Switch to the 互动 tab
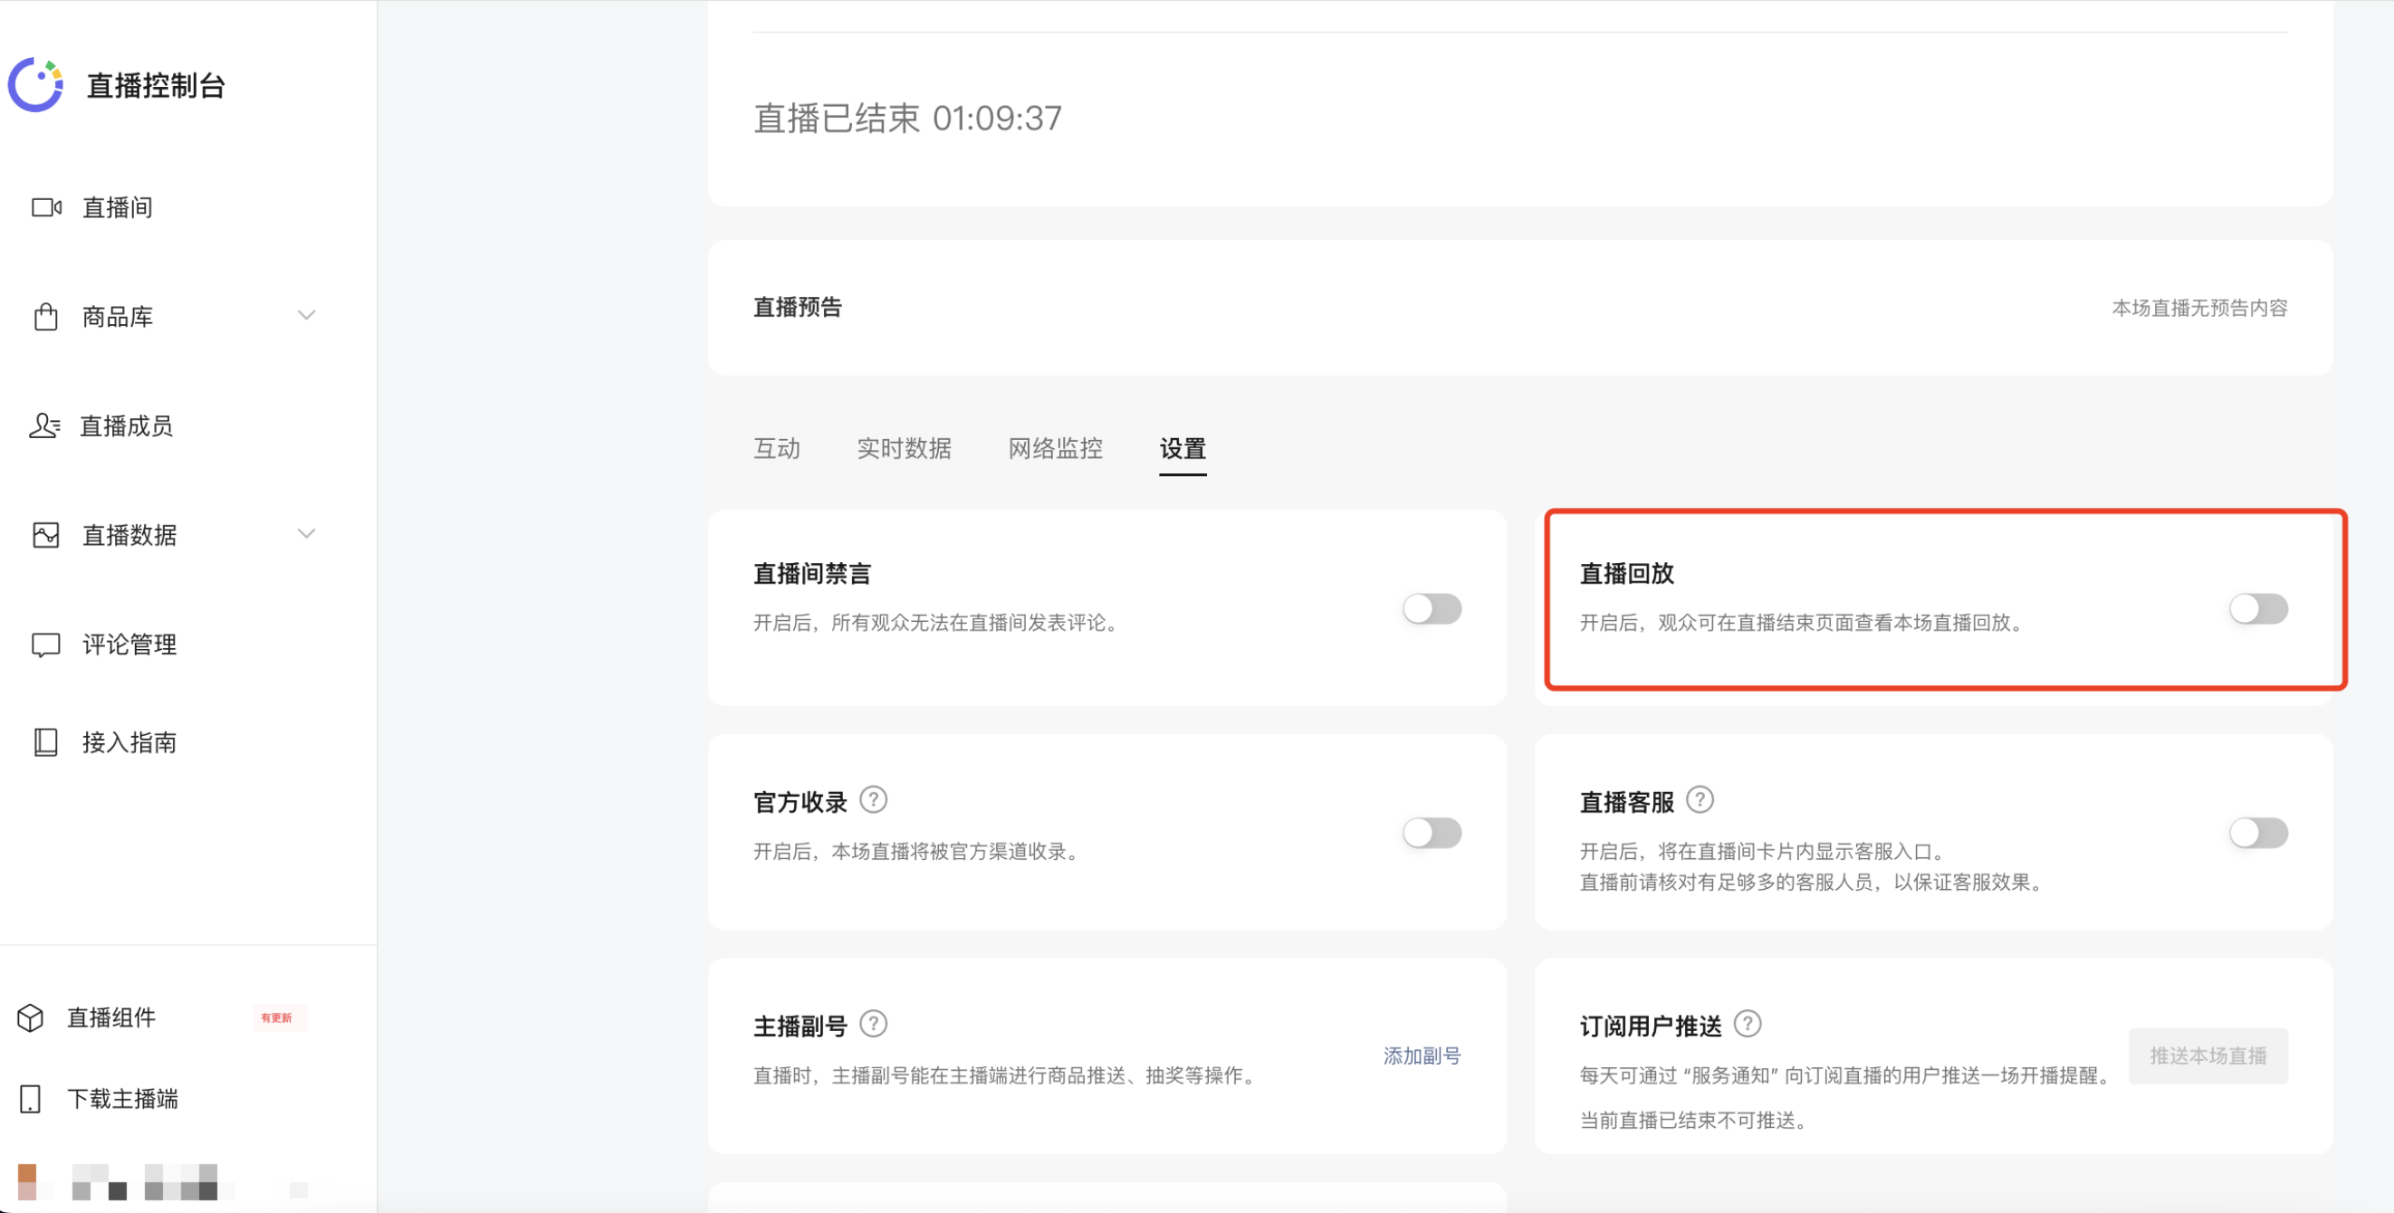The width and height of the screenshot is (2394, 1213). [x=776, y=449]
